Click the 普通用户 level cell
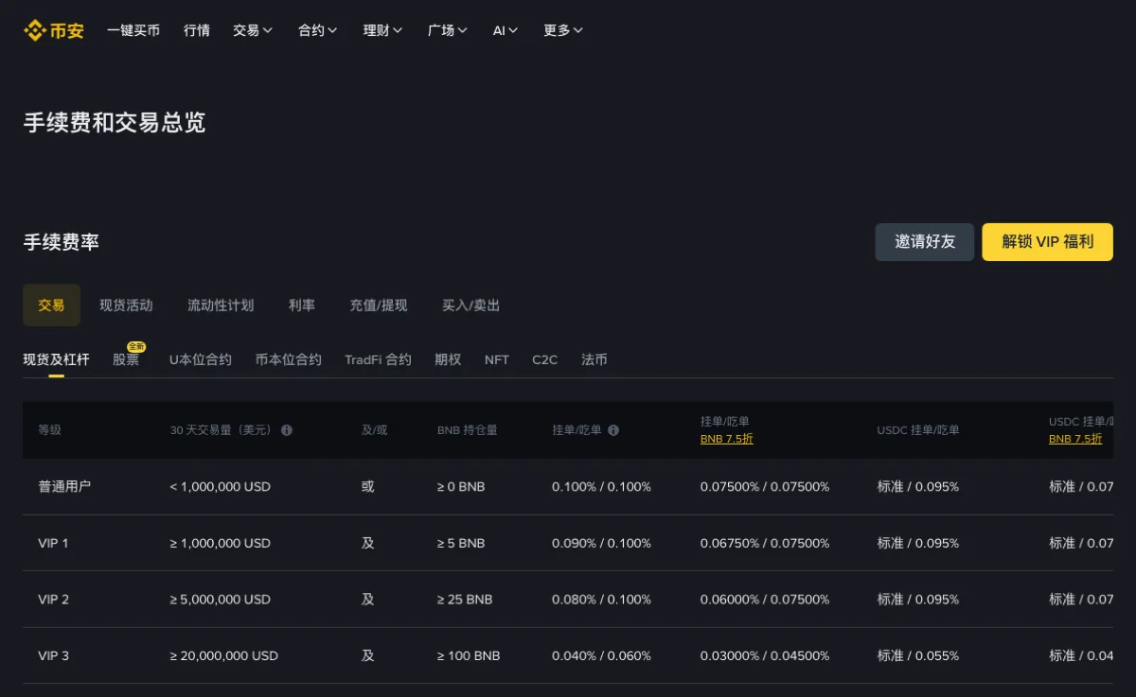Screen dimensions: 1136x697 (x=64, y=486)
